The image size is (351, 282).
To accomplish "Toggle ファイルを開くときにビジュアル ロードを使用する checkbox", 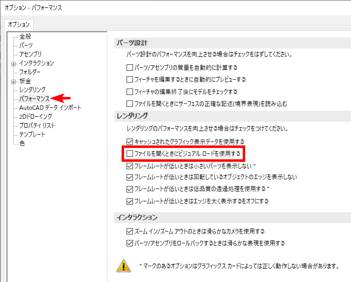I will [x=130, y=154].
